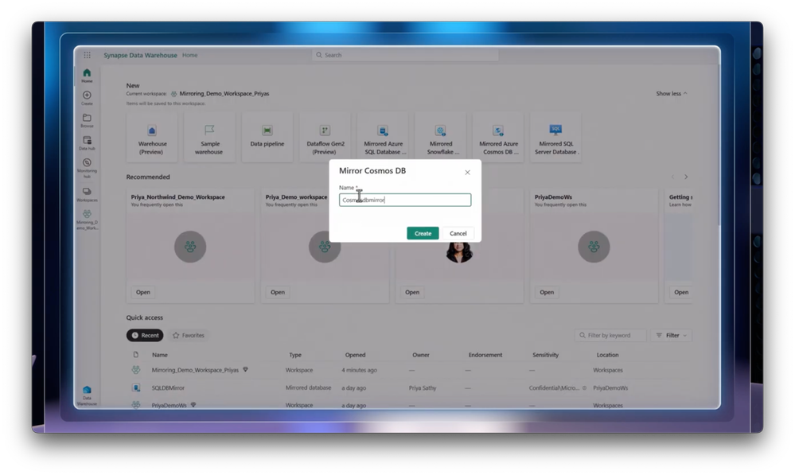Go to previous recommended items arrow

(672, 177)
